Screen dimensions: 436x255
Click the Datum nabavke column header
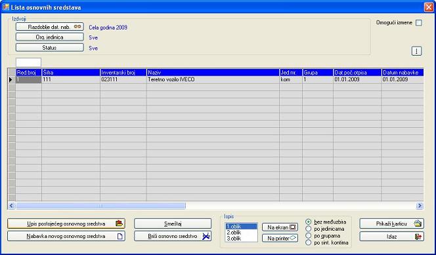click(403, 72)
